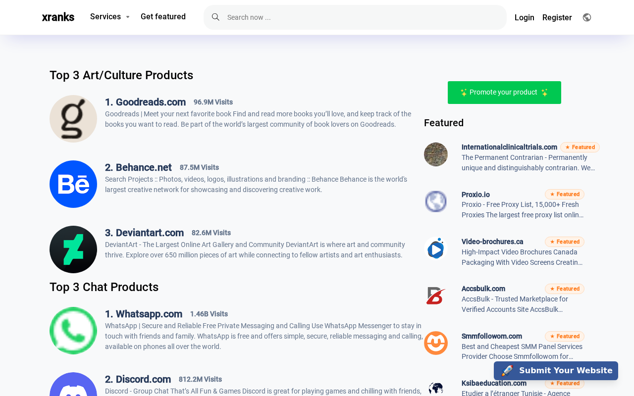
Task: Open the Behance.net listing title
Action: (138, 167)
